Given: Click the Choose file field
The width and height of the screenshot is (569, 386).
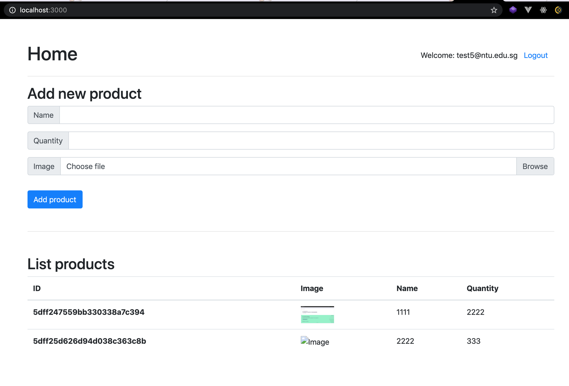Looking at the screenshot, I should click(x=241, y=166).
